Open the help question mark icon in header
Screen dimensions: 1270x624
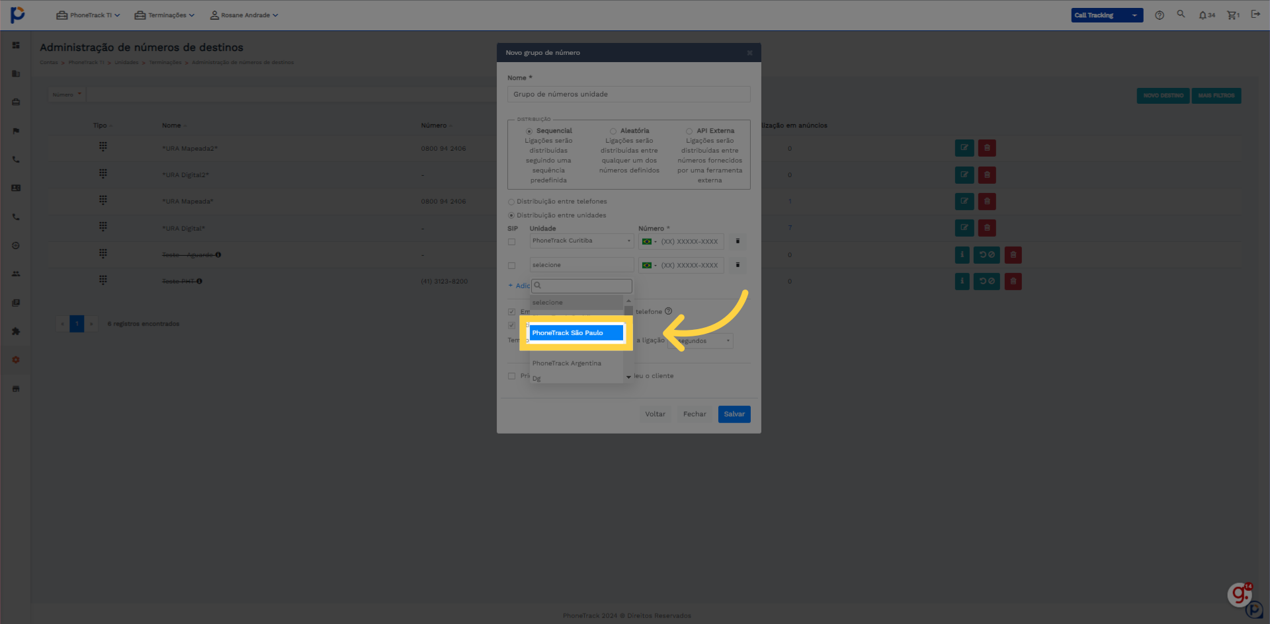(x=1160, y=15)
